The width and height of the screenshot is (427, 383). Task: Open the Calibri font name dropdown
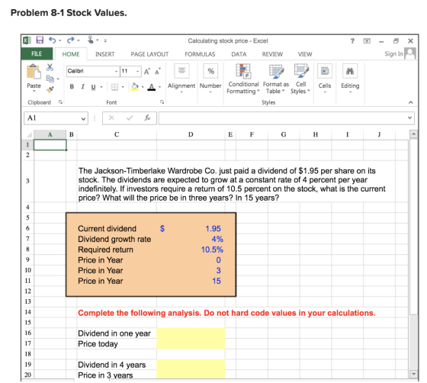tap(116, 72)
